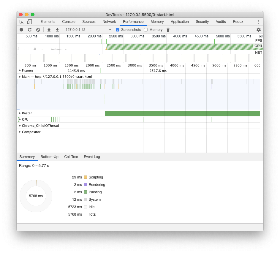Toggle the device toolbar icon

pos(29,22)
